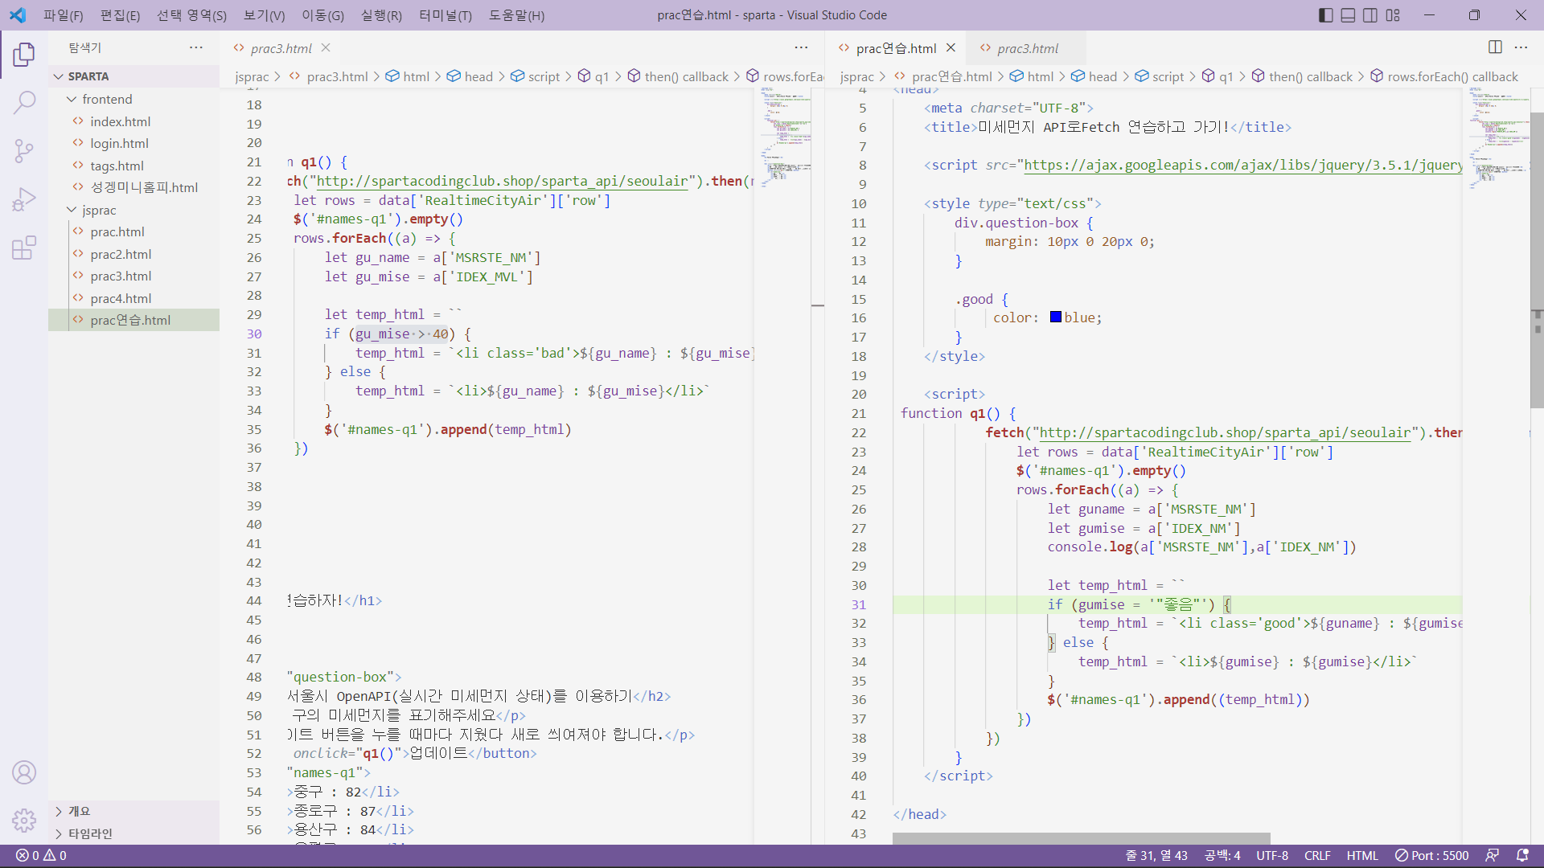1544x868 pixels.
Task: Open Customize Layout icon
Action: (x=1393, y=14)
